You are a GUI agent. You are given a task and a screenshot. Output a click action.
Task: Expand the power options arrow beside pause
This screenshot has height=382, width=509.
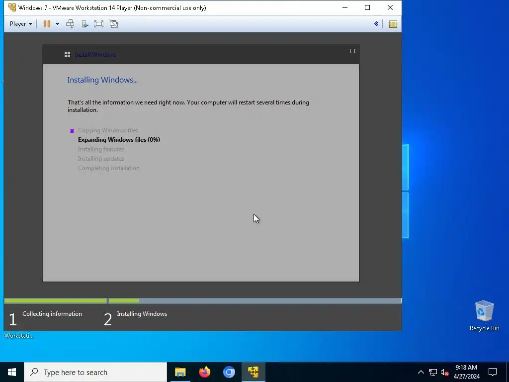pos(57,24)
